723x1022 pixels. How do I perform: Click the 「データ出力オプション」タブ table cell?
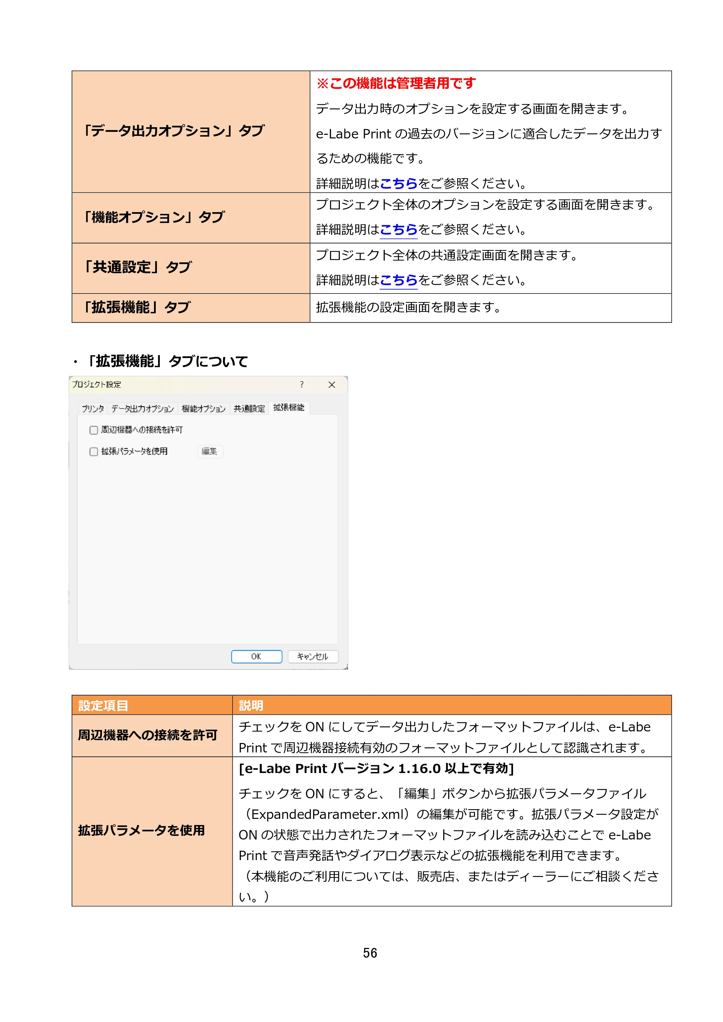click(191, 132)
